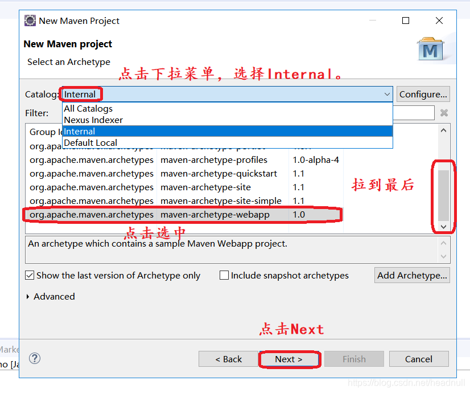Maximize the New Maven Project dialog

(406, 21)
